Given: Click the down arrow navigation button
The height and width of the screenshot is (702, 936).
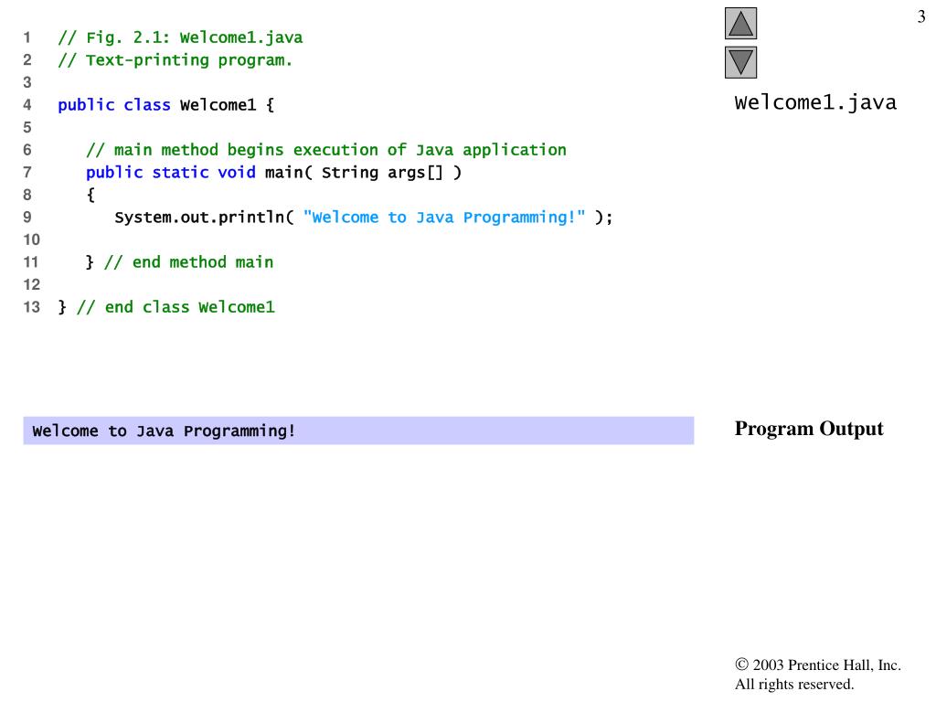Looking at the screenshot, I should 740,62.
